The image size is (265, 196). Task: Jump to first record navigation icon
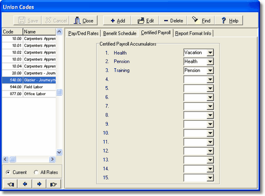coord(10,184)
